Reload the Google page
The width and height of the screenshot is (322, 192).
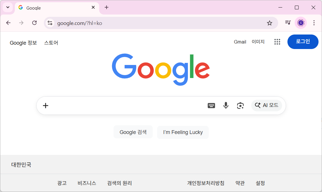click(x=34, y=23)
